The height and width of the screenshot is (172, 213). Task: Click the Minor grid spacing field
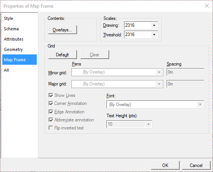tap(185, 72)
